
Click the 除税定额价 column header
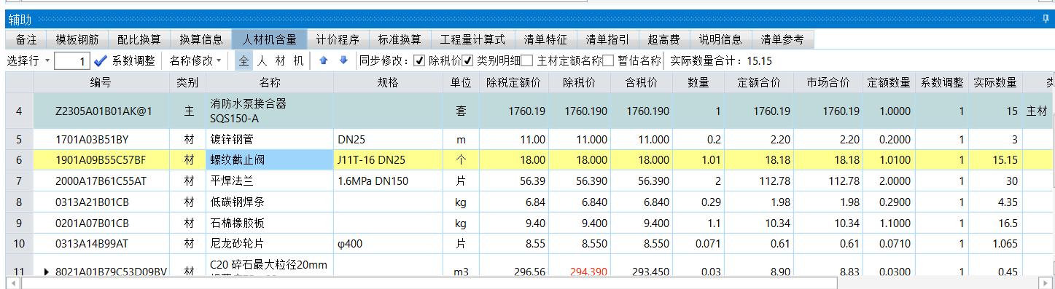pos(513,83)
